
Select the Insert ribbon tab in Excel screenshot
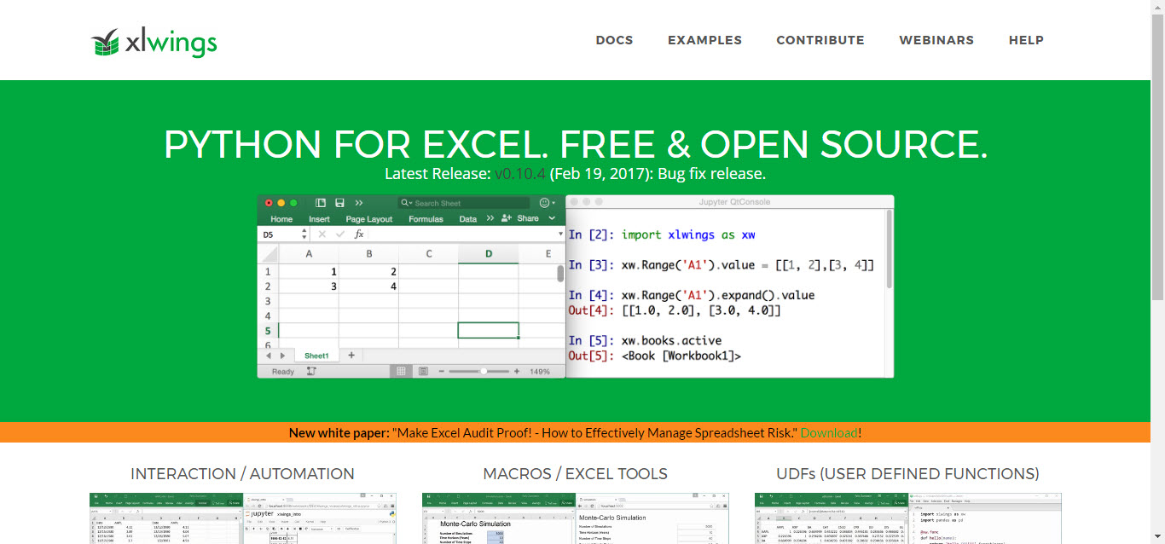coord(319,219)
